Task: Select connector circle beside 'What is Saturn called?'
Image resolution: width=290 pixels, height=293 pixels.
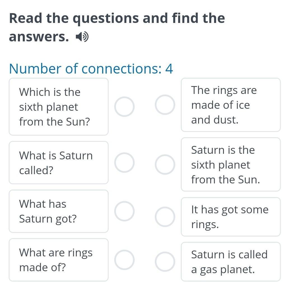Action: point(124,162)
